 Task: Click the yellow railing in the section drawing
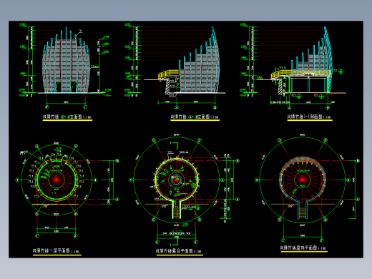(x=281, y=73)
